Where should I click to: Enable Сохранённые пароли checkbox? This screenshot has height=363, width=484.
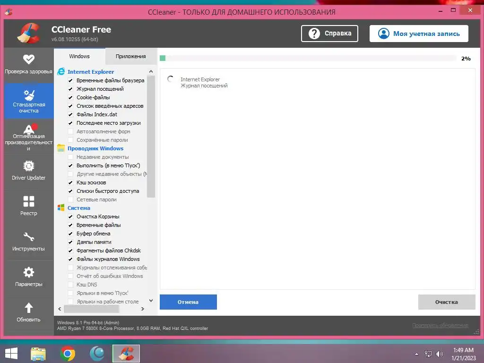coord(70,140)
